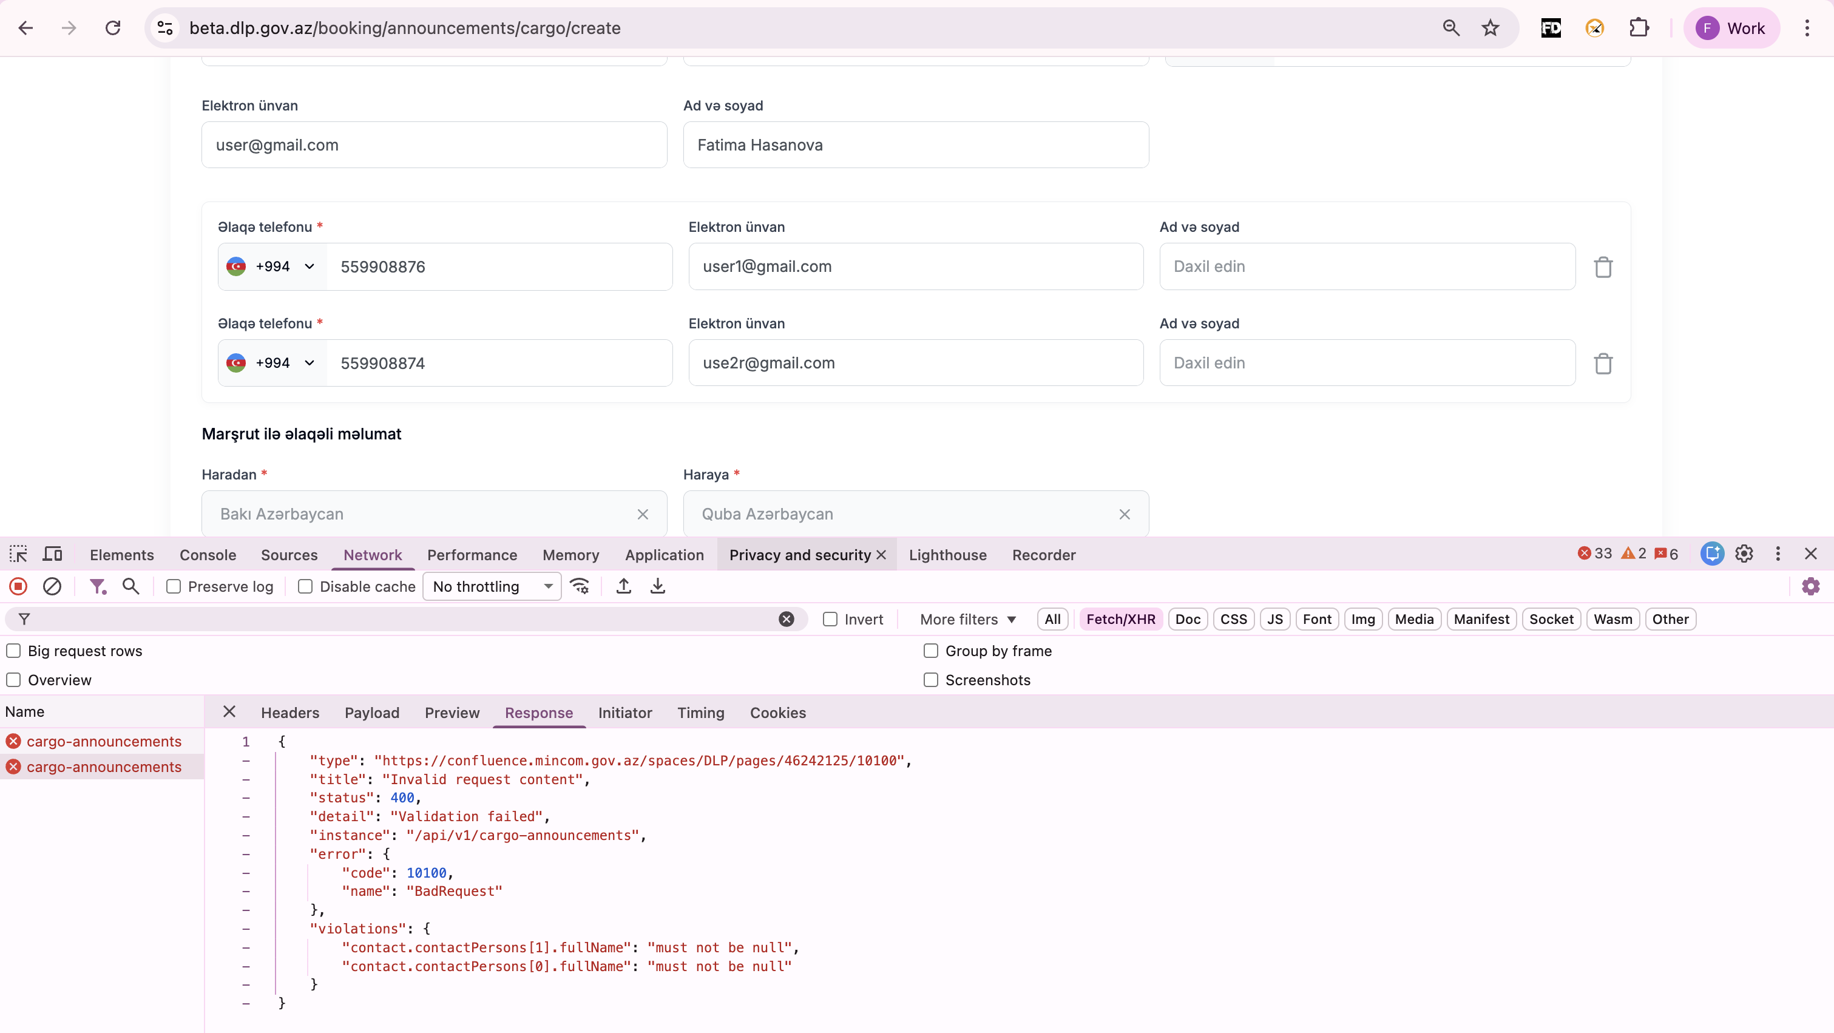Clear the network filter text field
Image resolution: width=1834 pixels, height=1033 pixels.
786,619
